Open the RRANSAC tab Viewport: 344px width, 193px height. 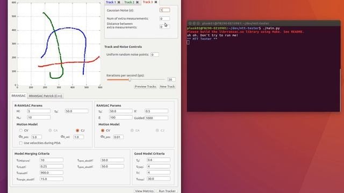coord(18,96)
